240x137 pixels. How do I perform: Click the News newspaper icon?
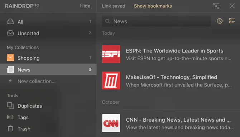point(10,69)
